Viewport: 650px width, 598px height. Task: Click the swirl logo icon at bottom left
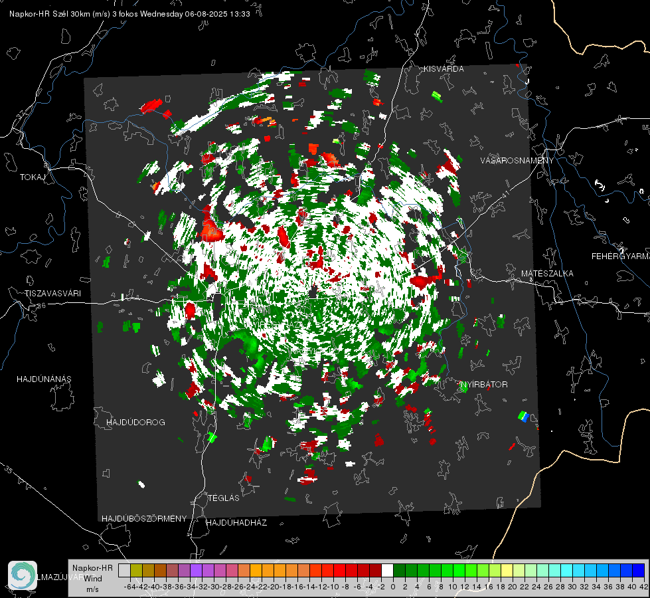point(23,575)
